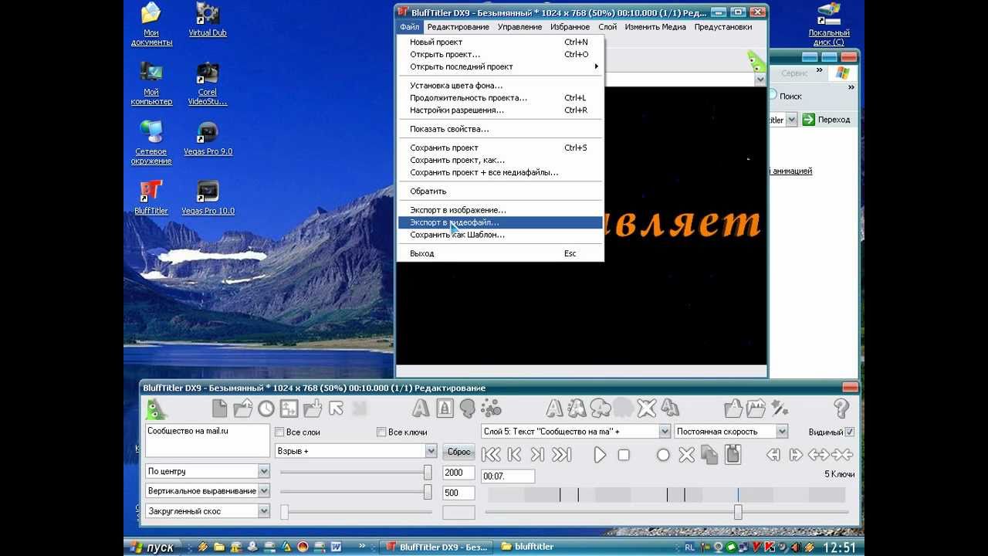Select Поиск radio button in background window

tap(772, 95)
